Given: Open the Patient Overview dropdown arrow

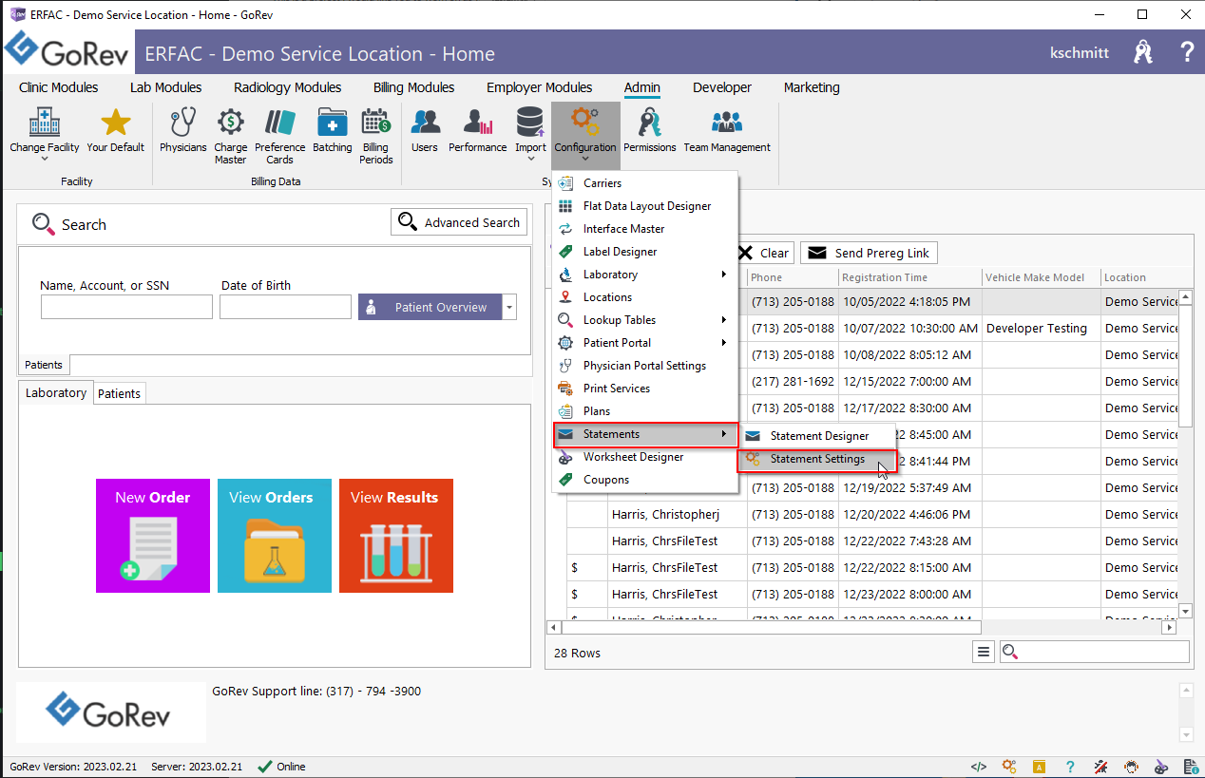Looking at the screenshot, I should pos(510,307).
